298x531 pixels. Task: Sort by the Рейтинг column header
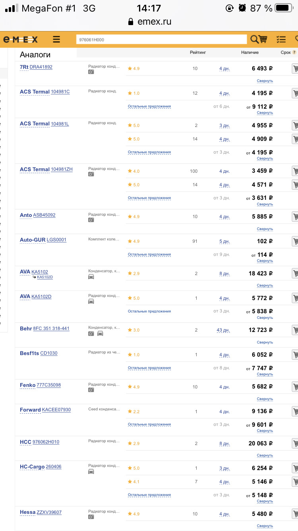pyautogui.click(x=198, y=52)
